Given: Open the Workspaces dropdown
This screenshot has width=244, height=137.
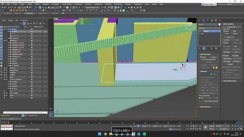Looking at the screenshot, I should coord(235,4).
